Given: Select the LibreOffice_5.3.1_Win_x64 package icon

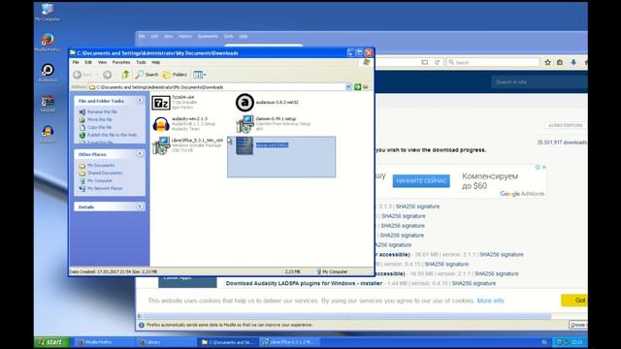Looking at the screenshot, I should tap(161, 145).
